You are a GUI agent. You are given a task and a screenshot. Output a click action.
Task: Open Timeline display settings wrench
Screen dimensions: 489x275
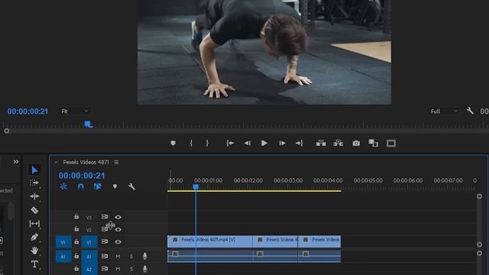click(x=131, y=186)
